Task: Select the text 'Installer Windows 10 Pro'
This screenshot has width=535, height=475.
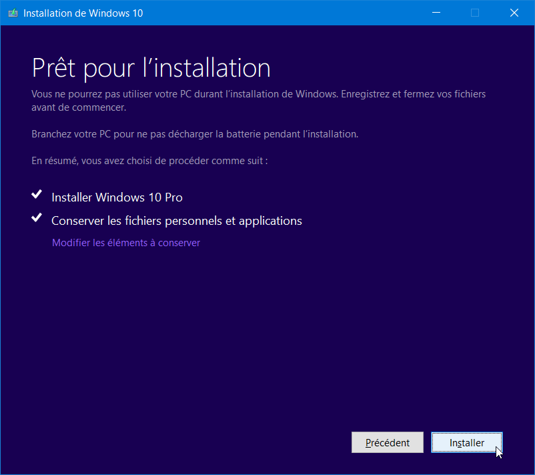Action: click(x=117, y=197)
